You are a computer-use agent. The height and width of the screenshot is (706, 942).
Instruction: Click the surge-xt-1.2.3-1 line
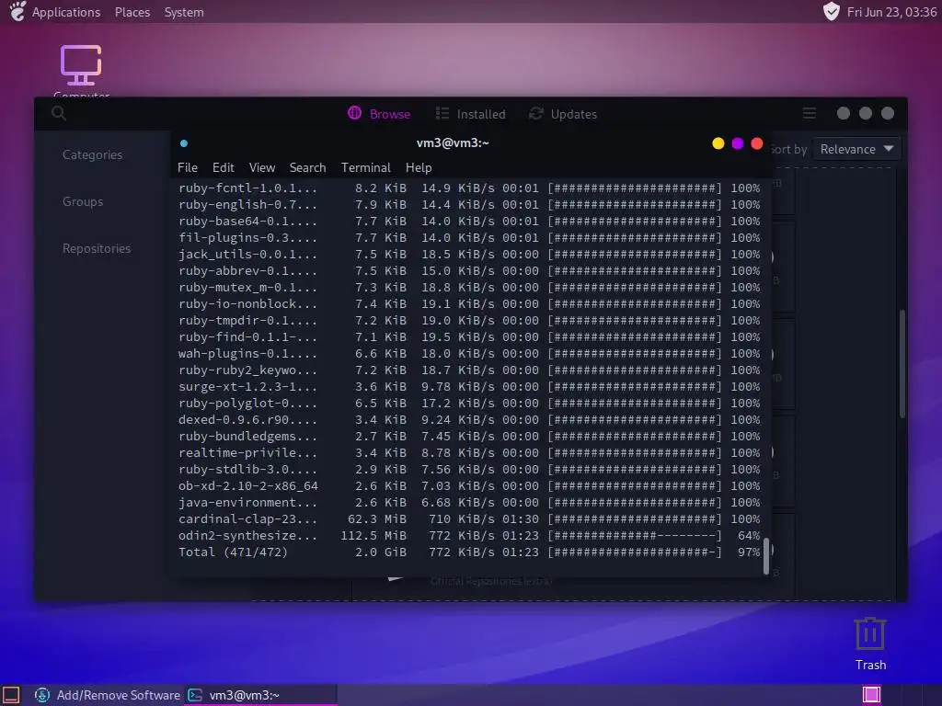pos(469,387)
